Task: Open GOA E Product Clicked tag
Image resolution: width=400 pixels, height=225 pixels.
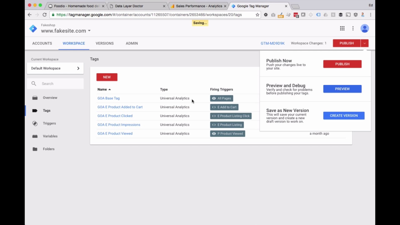Action: (x=115, y=116)
